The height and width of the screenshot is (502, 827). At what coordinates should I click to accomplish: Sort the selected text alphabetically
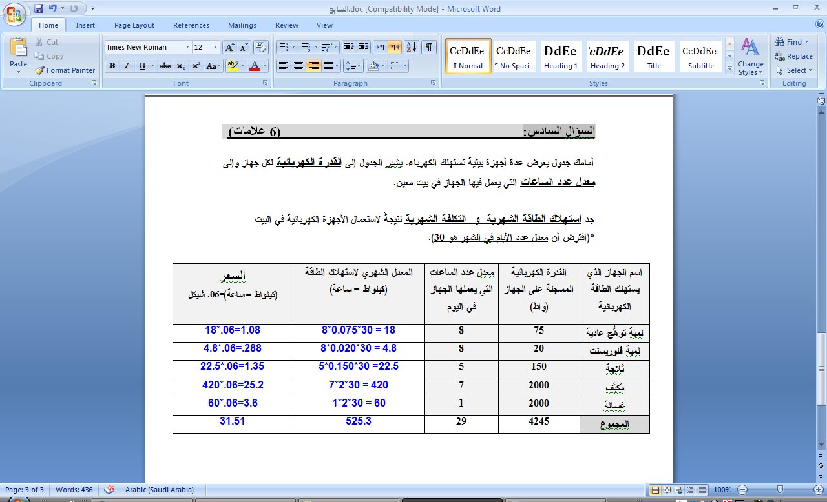click(413, 47)
